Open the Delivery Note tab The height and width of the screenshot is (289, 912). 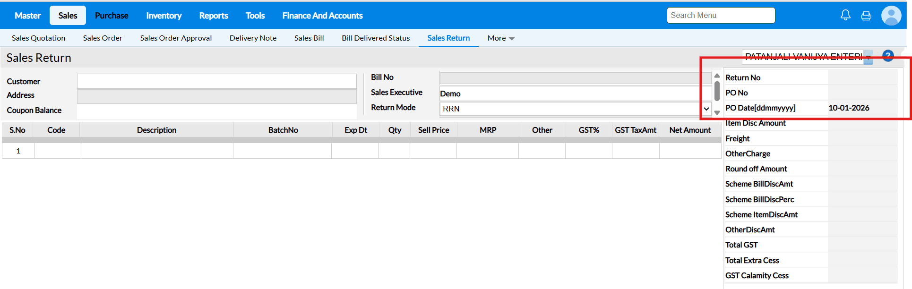(x=253, y=38)
